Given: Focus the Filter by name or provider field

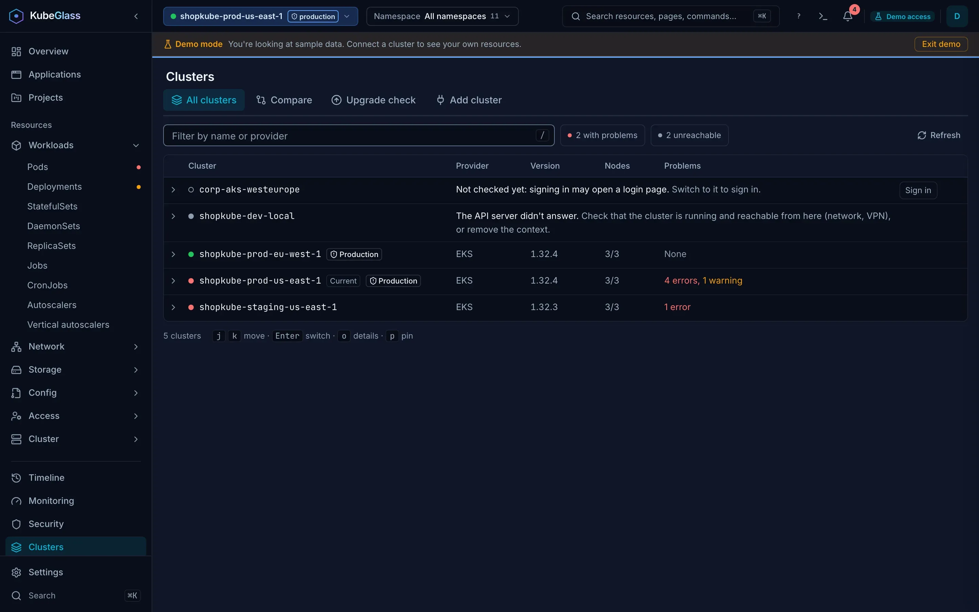Looking at the screenshot, I should coord(358,135).
